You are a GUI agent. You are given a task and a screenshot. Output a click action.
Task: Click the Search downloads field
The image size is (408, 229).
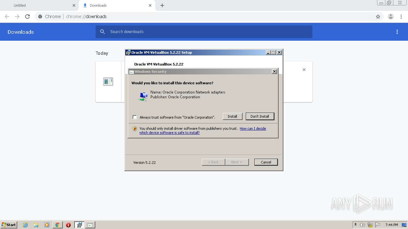204,32
